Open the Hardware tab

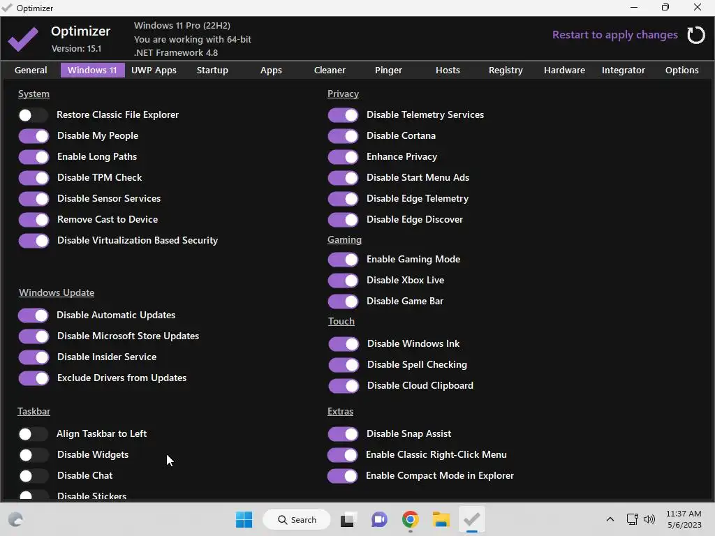564,70
